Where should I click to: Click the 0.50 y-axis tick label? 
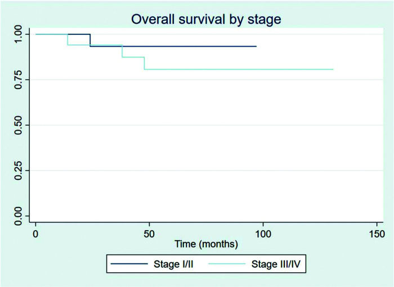19,125
